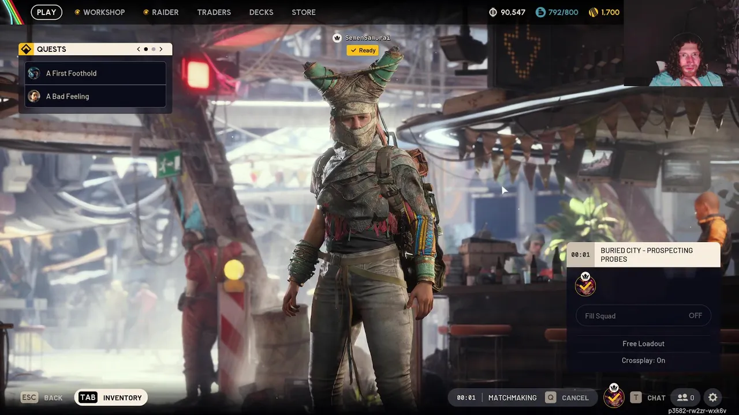Open the party members icon showing 0

pos(686,398)
